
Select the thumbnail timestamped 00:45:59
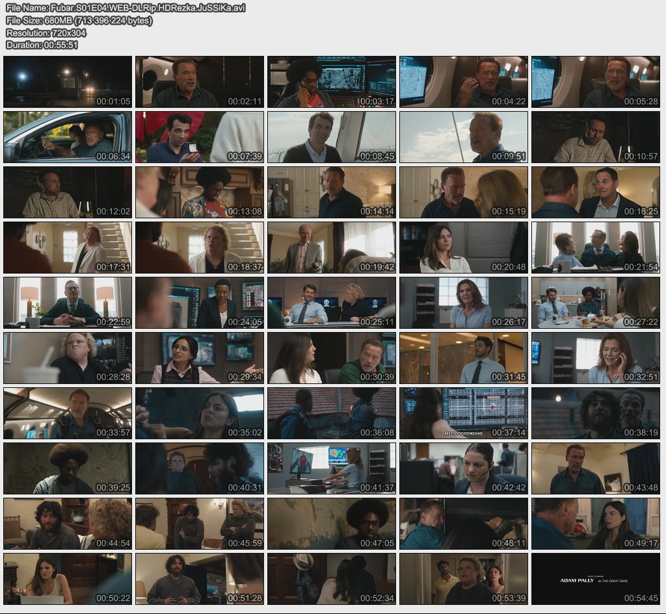click(200, 524)
